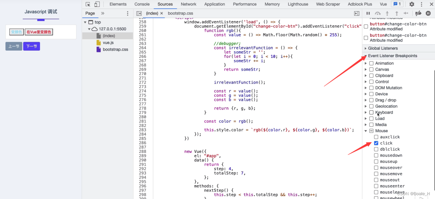Switch to bootstrap.css editor tab
The width and height of the screenshot is (435, 199).
point(180,13)
